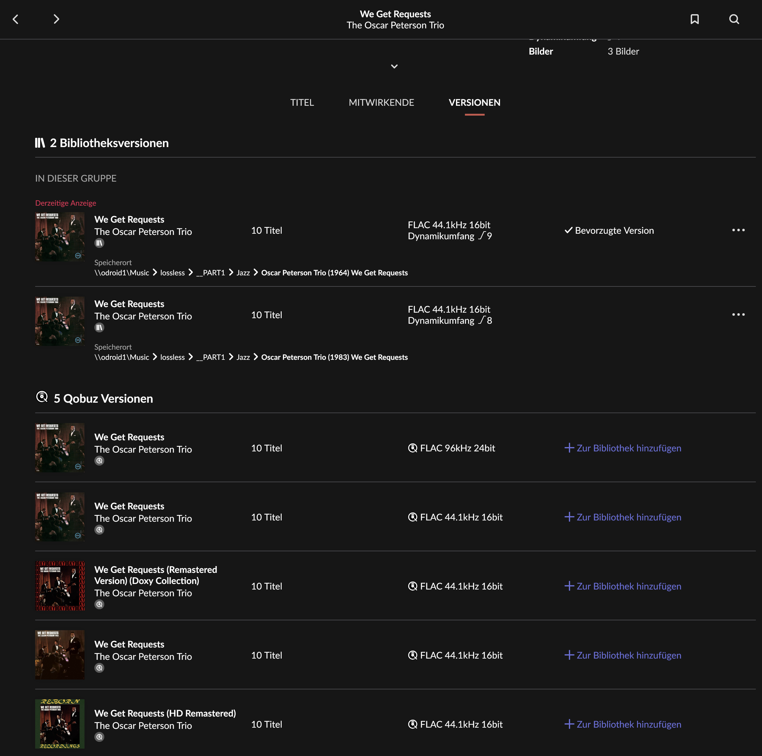Switch to the MITWIRKENDE tab
This screenshot has height=756, width=762.
click(x=381, y=102)
